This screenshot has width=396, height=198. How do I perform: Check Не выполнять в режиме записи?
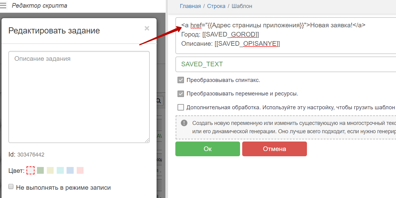click(x=11, y=186)
